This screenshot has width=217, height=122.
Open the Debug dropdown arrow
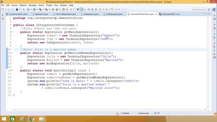tap(31, 9)
